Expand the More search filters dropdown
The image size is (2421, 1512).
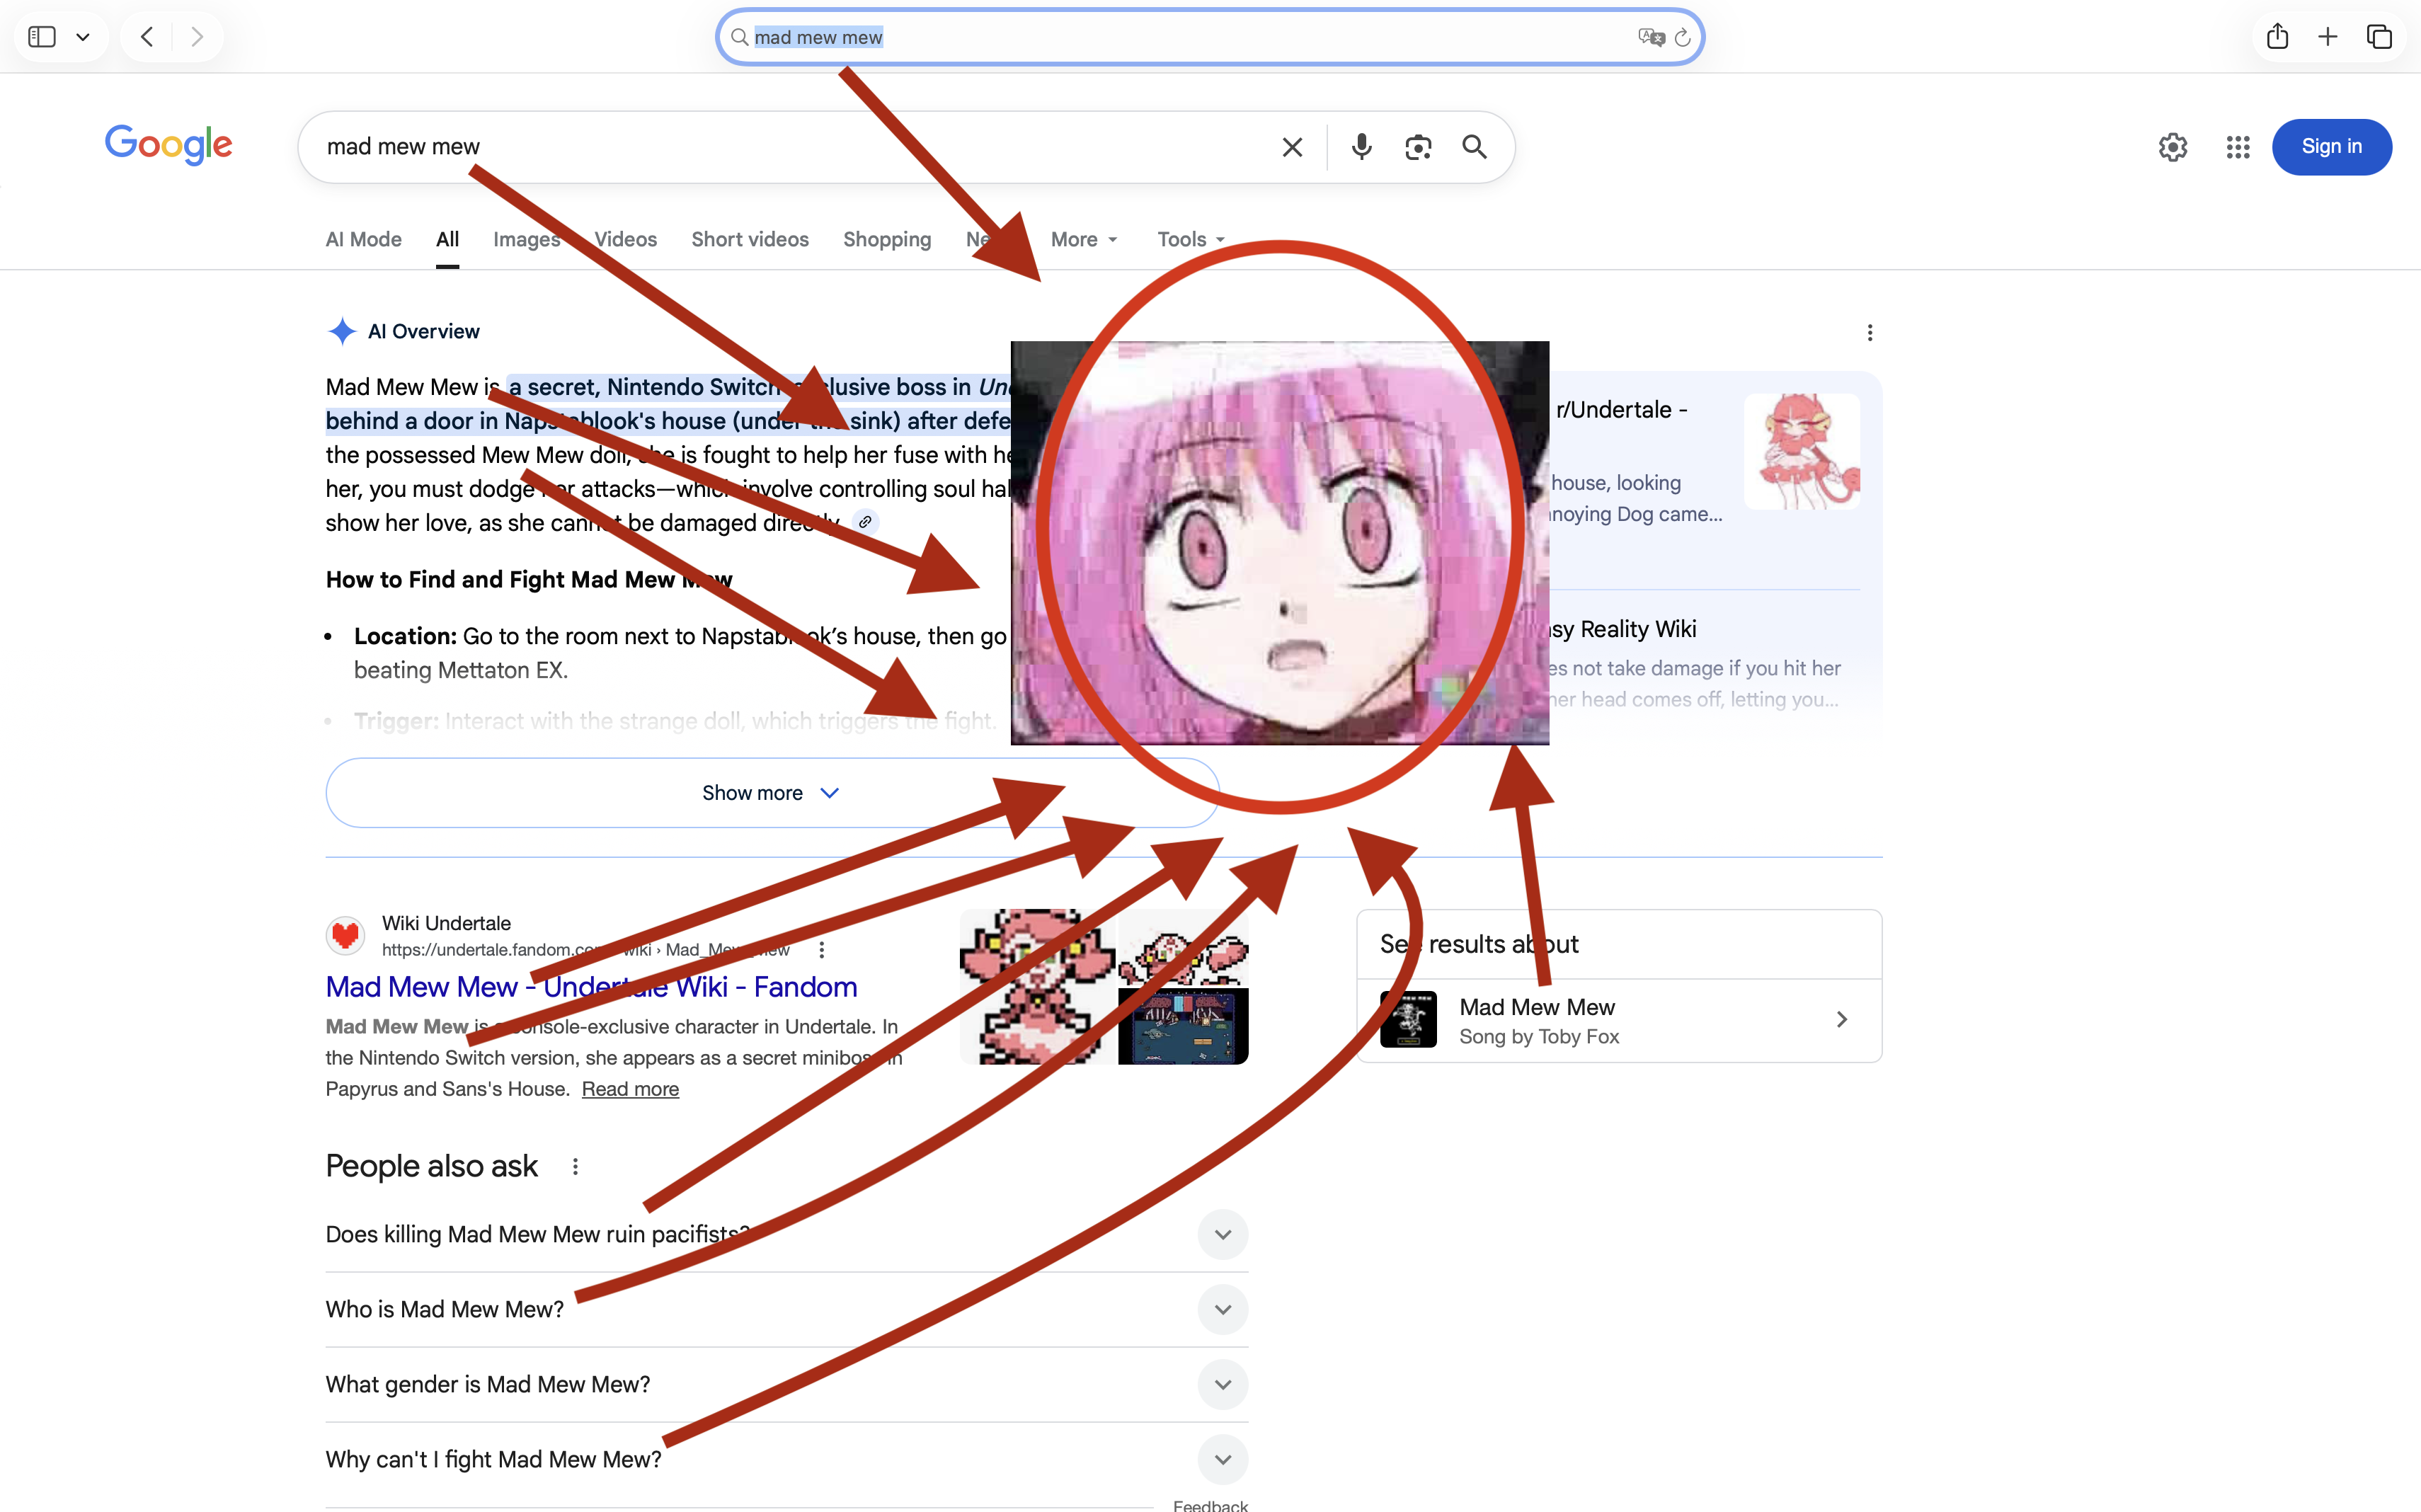1084,239
